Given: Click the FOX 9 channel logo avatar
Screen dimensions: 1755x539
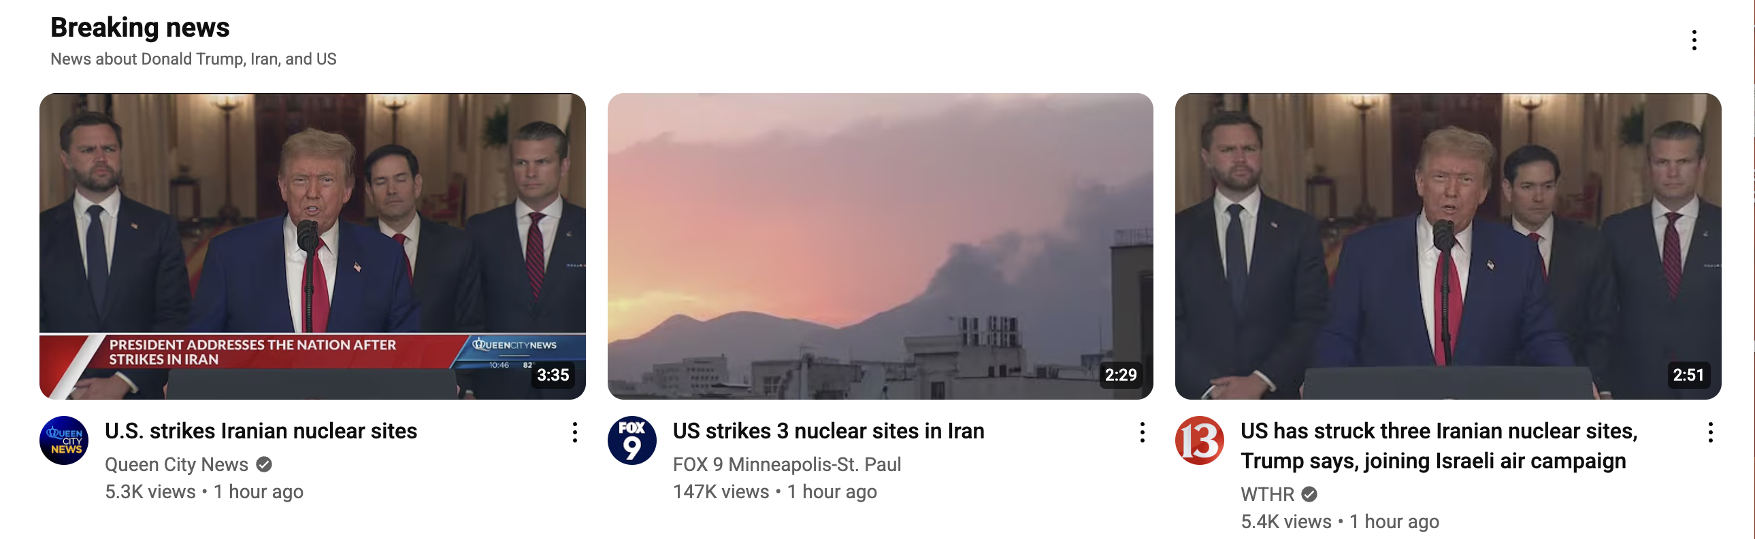Looking at the screenshot, I should coord(632,440).
